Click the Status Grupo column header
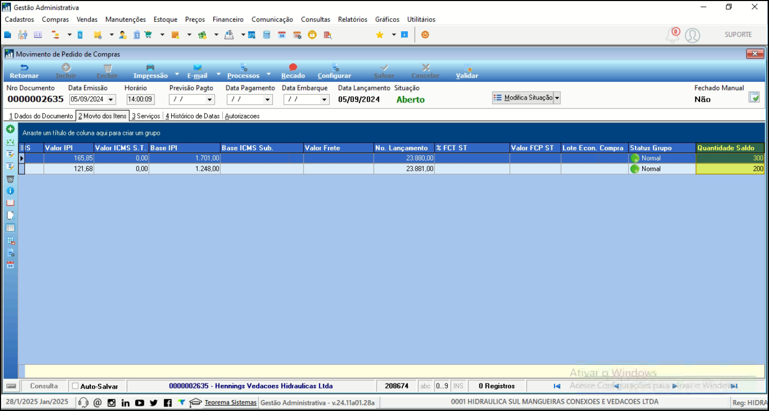 point(662,148)
